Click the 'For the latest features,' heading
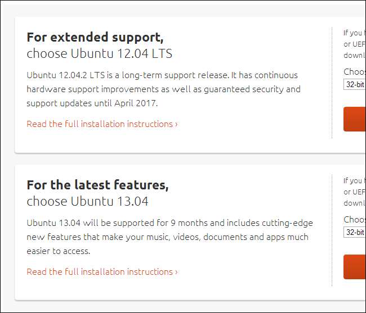This screenshot has width=366, height=313. pyautogui.click(x=97, y=185)
